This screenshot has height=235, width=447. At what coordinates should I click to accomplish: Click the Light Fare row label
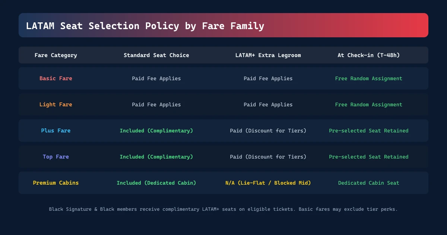pyautogui.click(x=56, y=104)
